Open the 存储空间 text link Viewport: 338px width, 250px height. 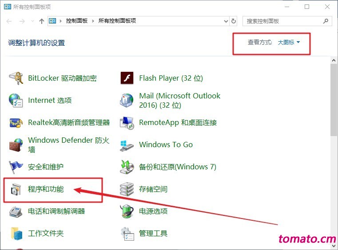pyautogui.click(x=153, y=189)
